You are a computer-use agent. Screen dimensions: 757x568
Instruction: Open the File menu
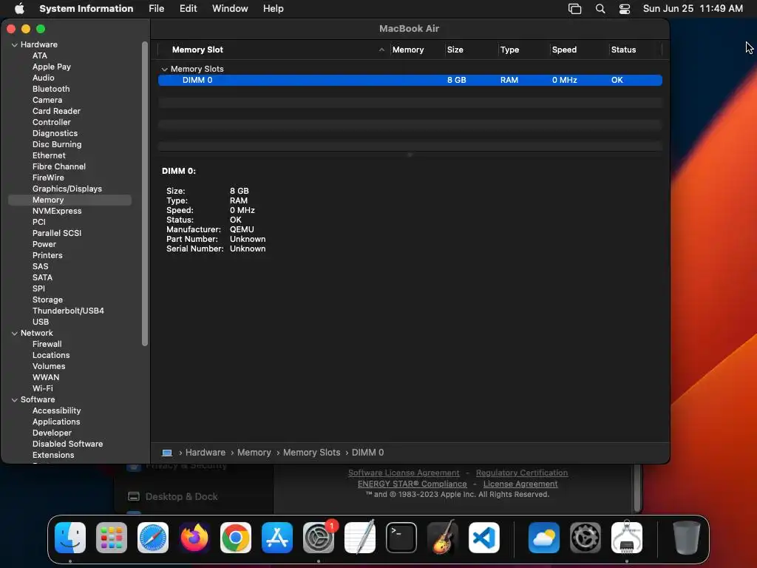pyautogui.click(x=157, y=9)
